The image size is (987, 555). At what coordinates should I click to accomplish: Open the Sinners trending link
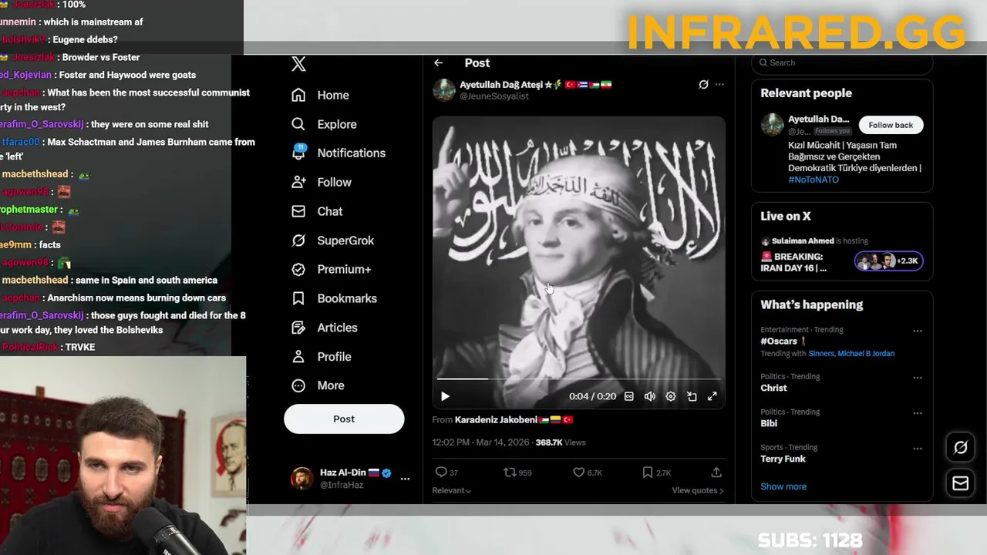pyautogui.click(x=821, y=354)
